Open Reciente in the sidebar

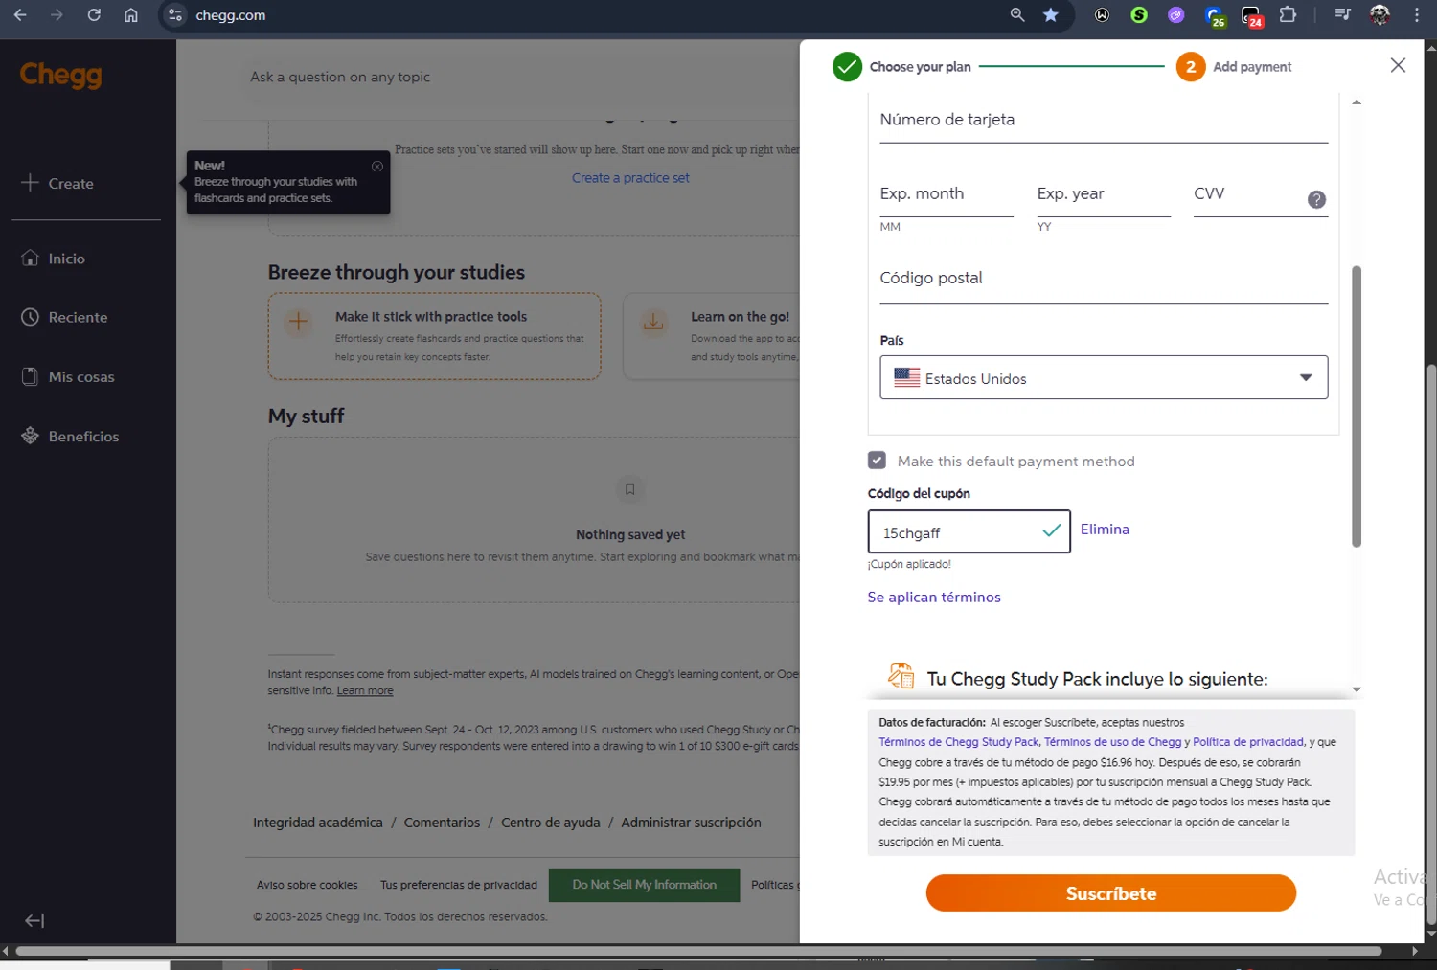[64, 317]
